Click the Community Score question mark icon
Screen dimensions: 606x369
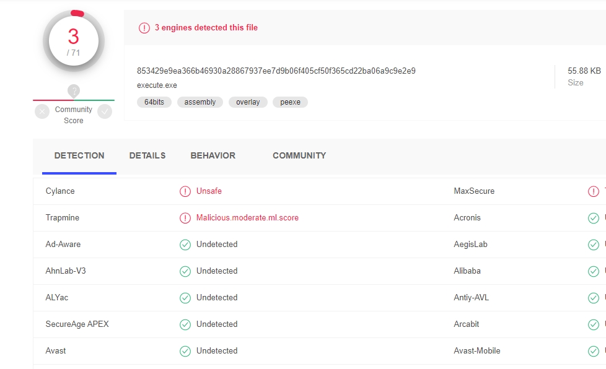(74, 91)
